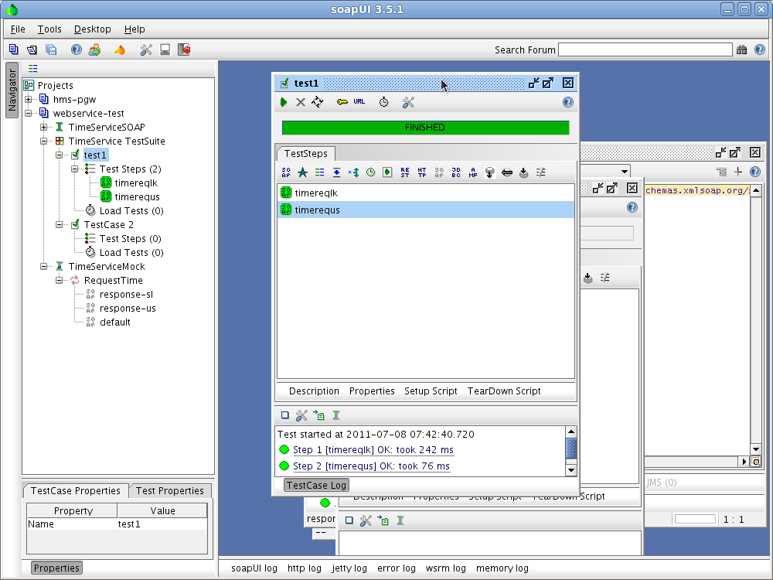Expand the TimeServiceSOAP interface node
Image resolution: width=773 pixels, height=580 pixels.
[x=43, y=128]
